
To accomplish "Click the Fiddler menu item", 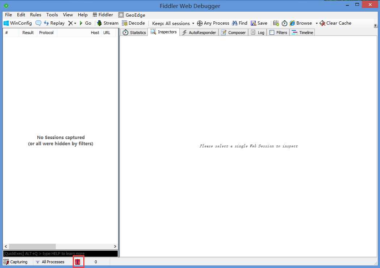I will 103,15.
